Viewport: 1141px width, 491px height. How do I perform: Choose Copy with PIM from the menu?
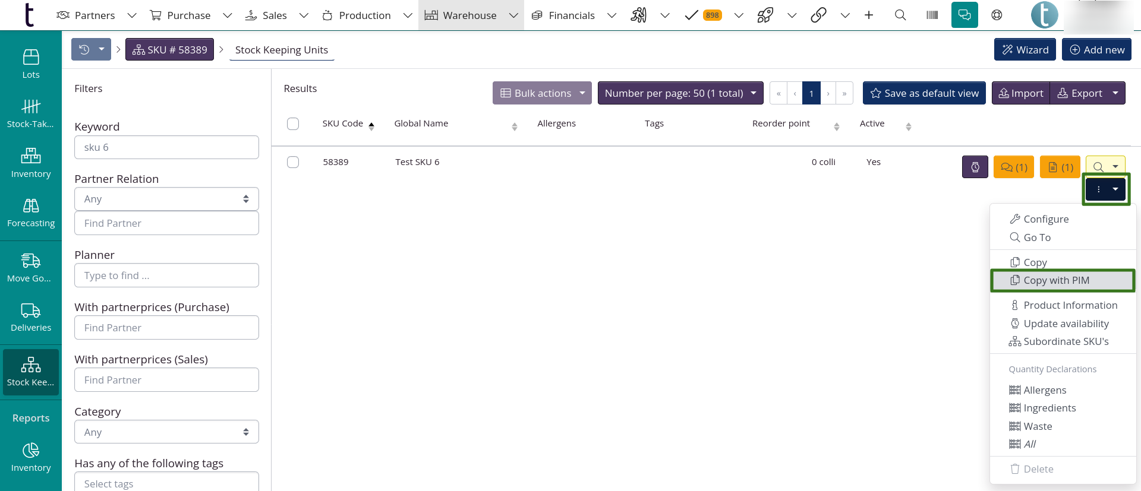[x=1056, y=280]
